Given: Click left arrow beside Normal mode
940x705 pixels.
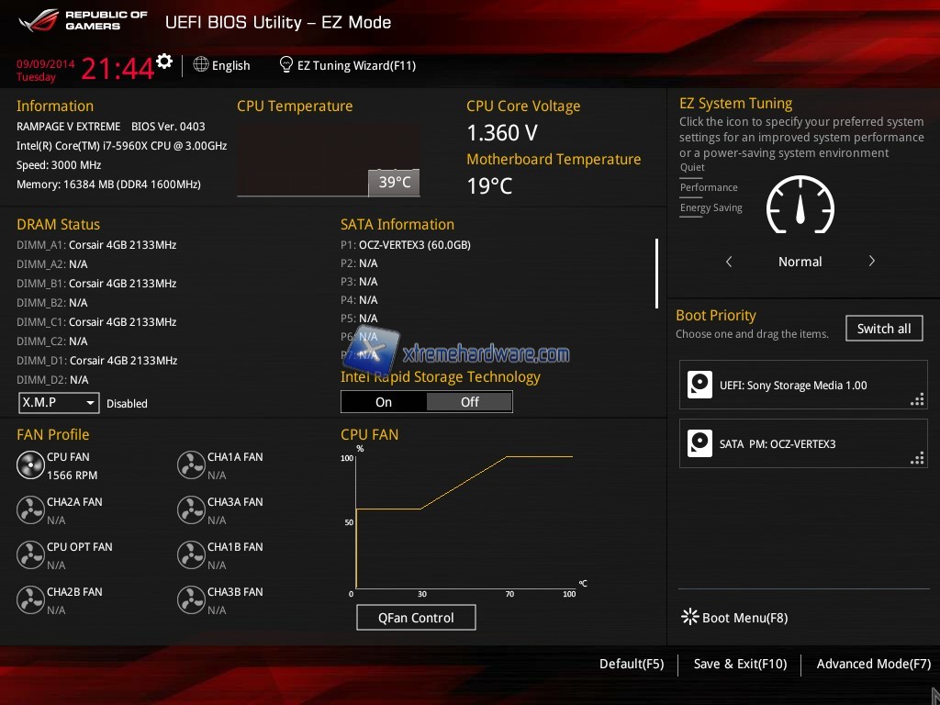Looking at the screenshot, I should pyautogui.click(x=729, y=262).
